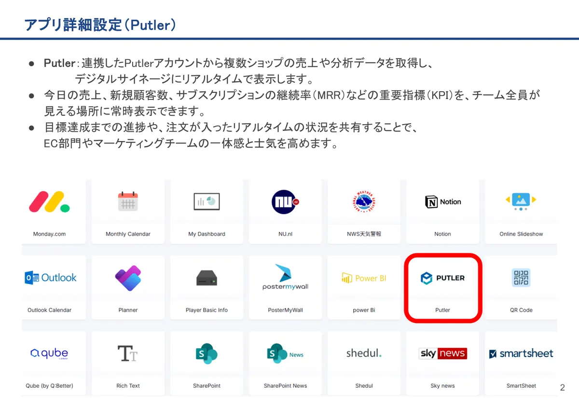Open the Monday.com app icon
This screenshot has width=579, height=410.
tap(49, 202)
